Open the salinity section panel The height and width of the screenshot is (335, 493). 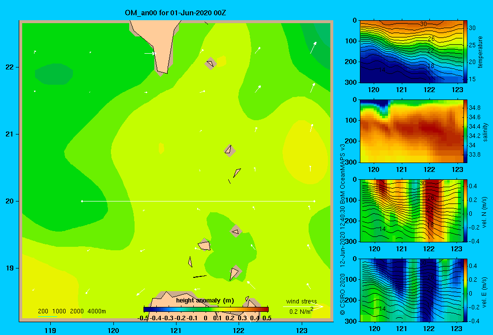tap(412, 132)
